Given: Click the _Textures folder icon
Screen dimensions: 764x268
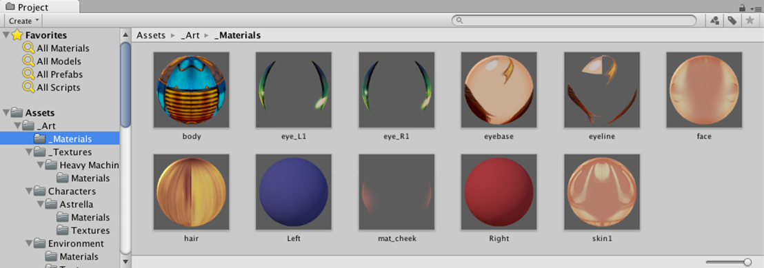Looking at the screenshot, I should click(x=41, y=152).
